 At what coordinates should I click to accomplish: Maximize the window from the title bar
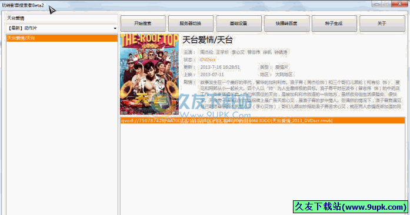(386, 4)
